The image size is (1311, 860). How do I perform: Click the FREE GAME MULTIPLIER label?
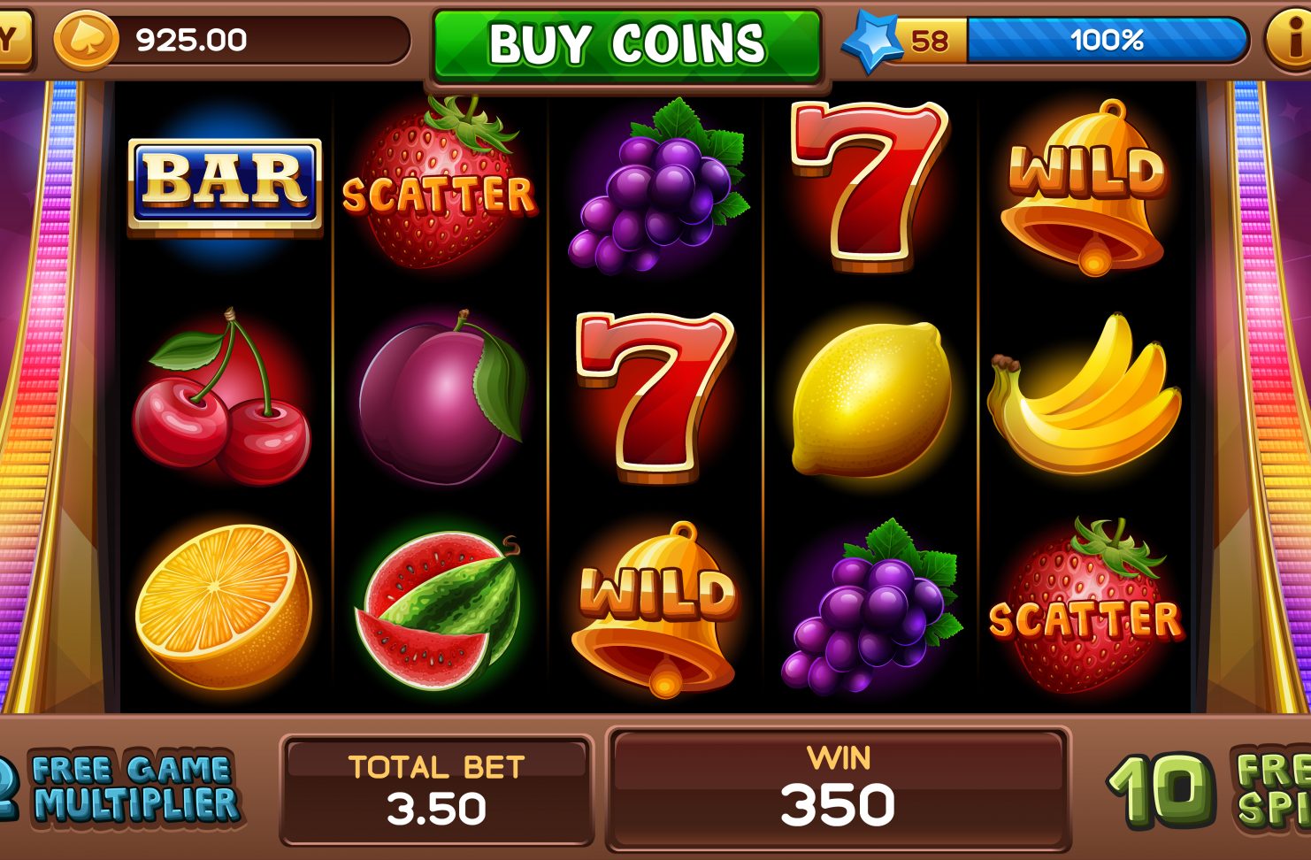tap(135, 787)
